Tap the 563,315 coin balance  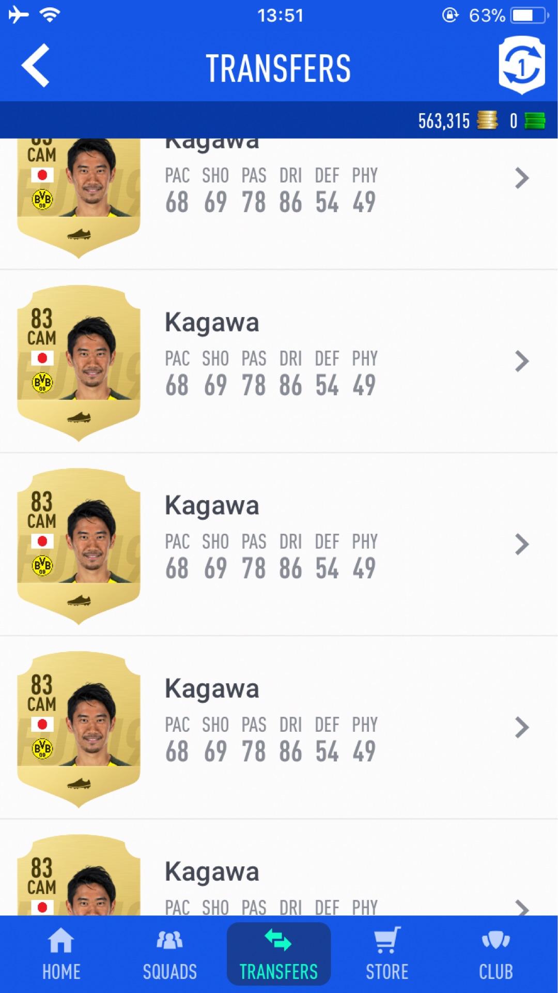click(444, 121)
